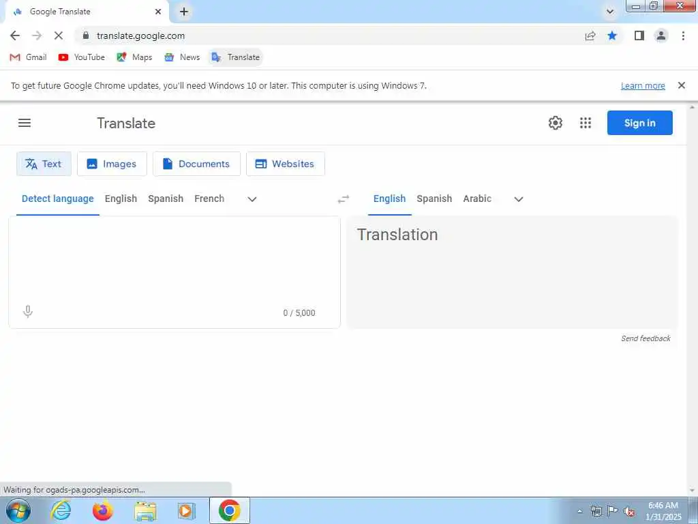Select Chrome icon in taskbar

[229, 510]
